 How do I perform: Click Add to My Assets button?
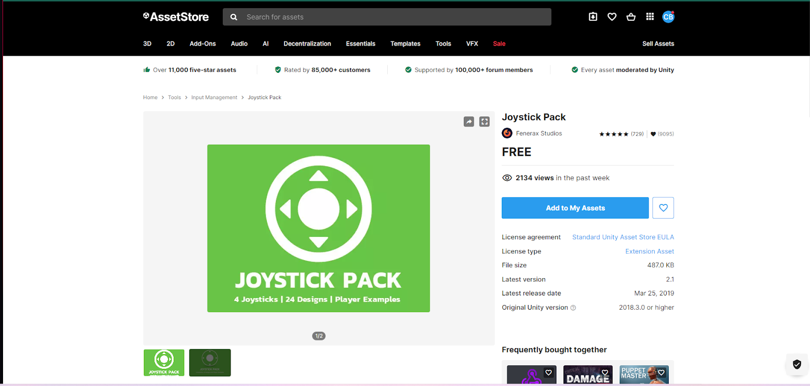pos(575,208)
